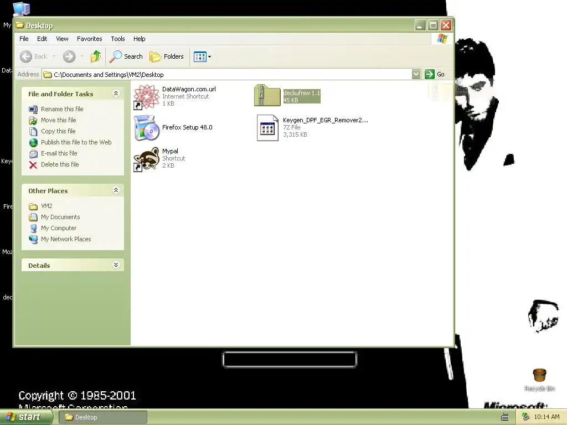Collapse the Other Places panel
The image size is (567, 425).
(x=116, y=190)
